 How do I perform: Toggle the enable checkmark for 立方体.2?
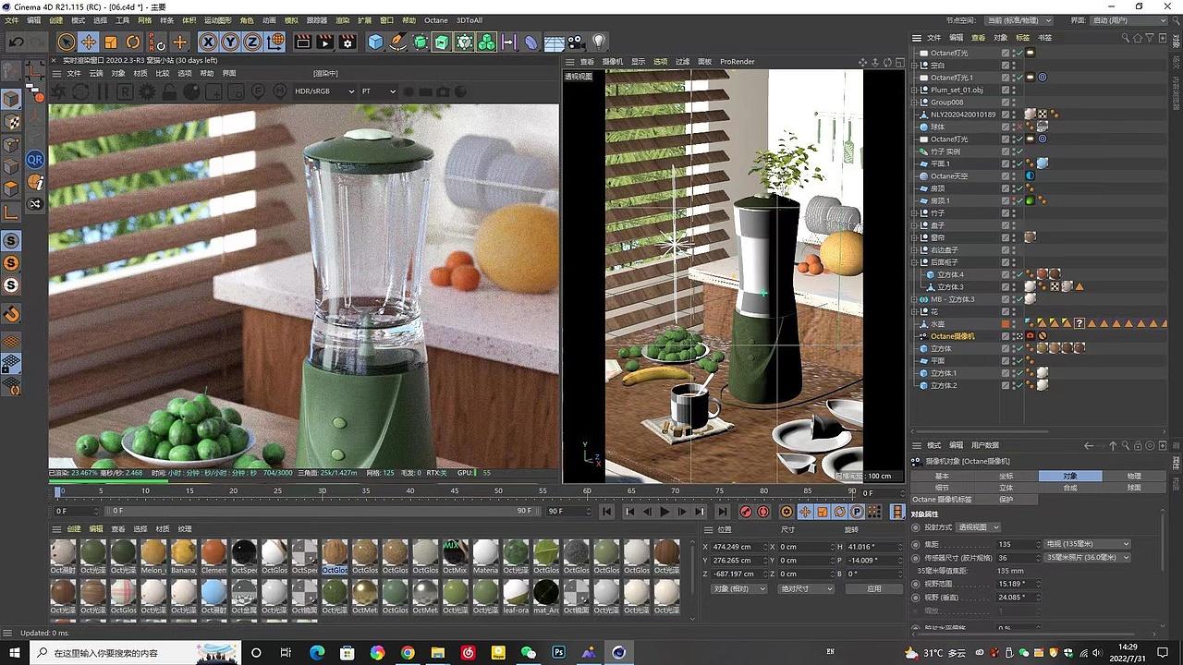point(1020,385)
